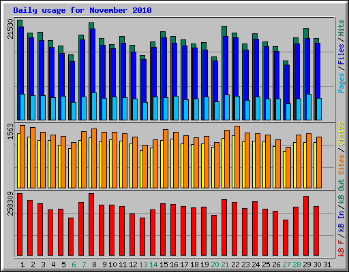This screenshot has height=272, width=349.
Task: Click the 'Daily usage for November 2010' title
Action: click(82, 10)
